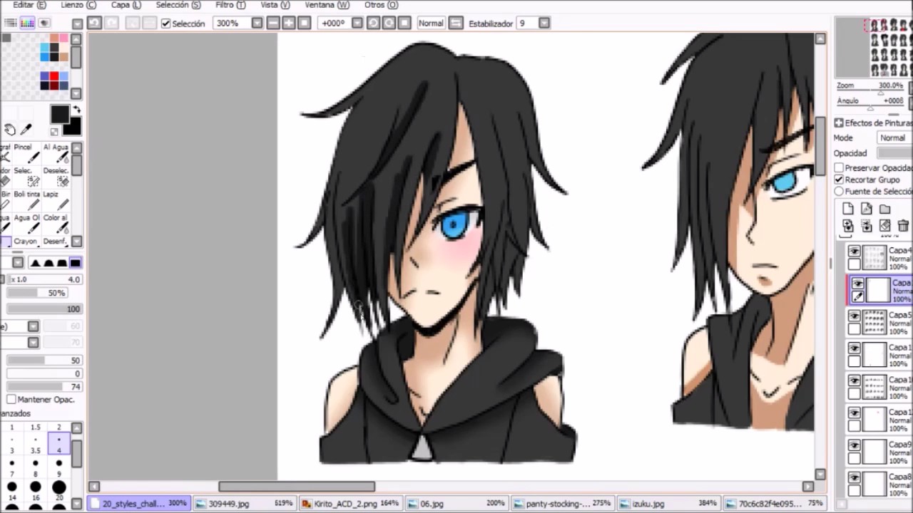Switch to the 309449.jpg document tab
The image size is (913, 513).
click(244, 504)
